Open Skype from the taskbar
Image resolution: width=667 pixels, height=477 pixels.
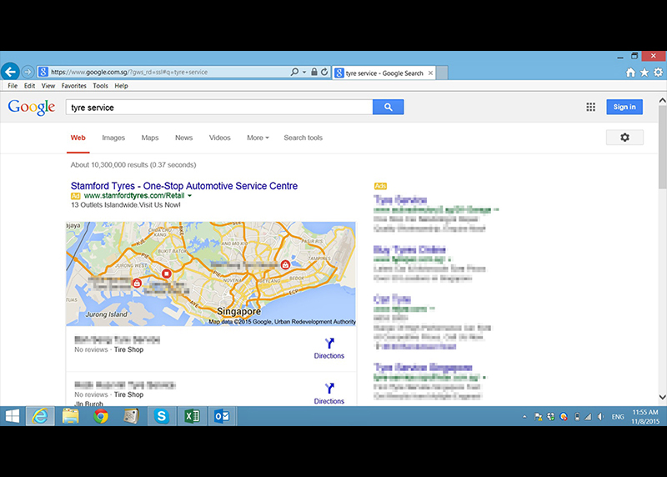[x=162, y=416]
